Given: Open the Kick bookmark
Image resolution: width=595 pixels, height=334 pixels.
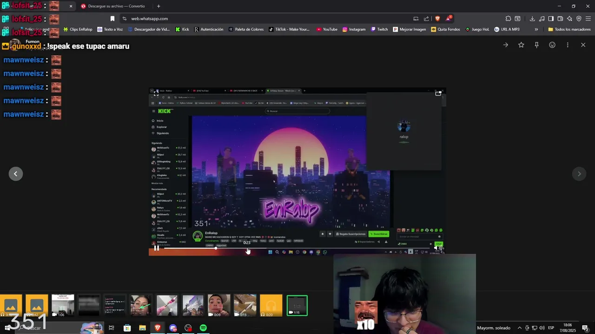Looking at the screenshot, I should pyautogui.click(x=182, y=29).
